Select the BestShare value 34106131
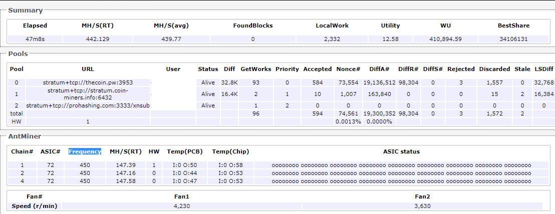 tap(513, 39)
